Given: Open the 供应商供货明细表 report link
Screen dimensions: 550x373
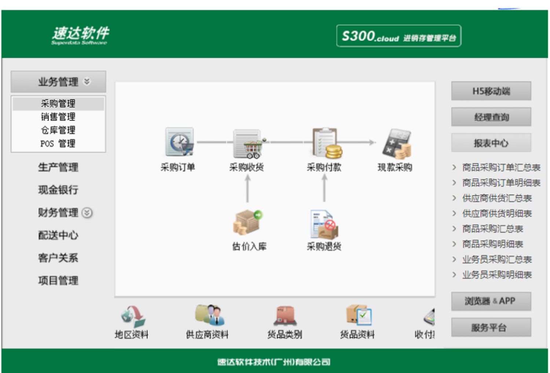Looking at the screenshot, I should pyautogui.click(x=497, y=214).
